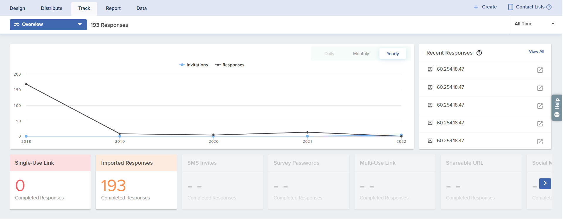Click the Recent Responses help question icon
The image size is (563, 219).
click(479, 53)
